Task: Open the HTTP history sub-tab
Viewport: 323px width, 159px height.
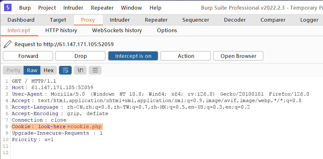Action: (x=61, y=30)
